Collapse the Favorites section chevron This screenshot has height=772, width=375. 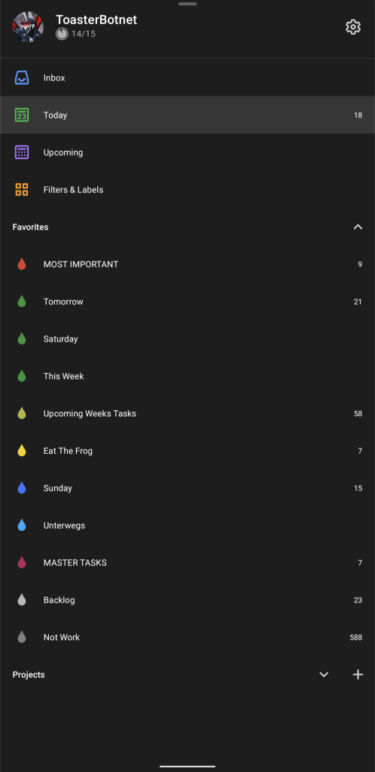pyautogui.click(x=358, y=227)
